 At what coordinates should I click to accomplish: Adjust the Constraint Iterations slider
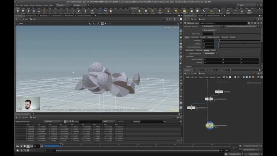(x=238, y=47)
